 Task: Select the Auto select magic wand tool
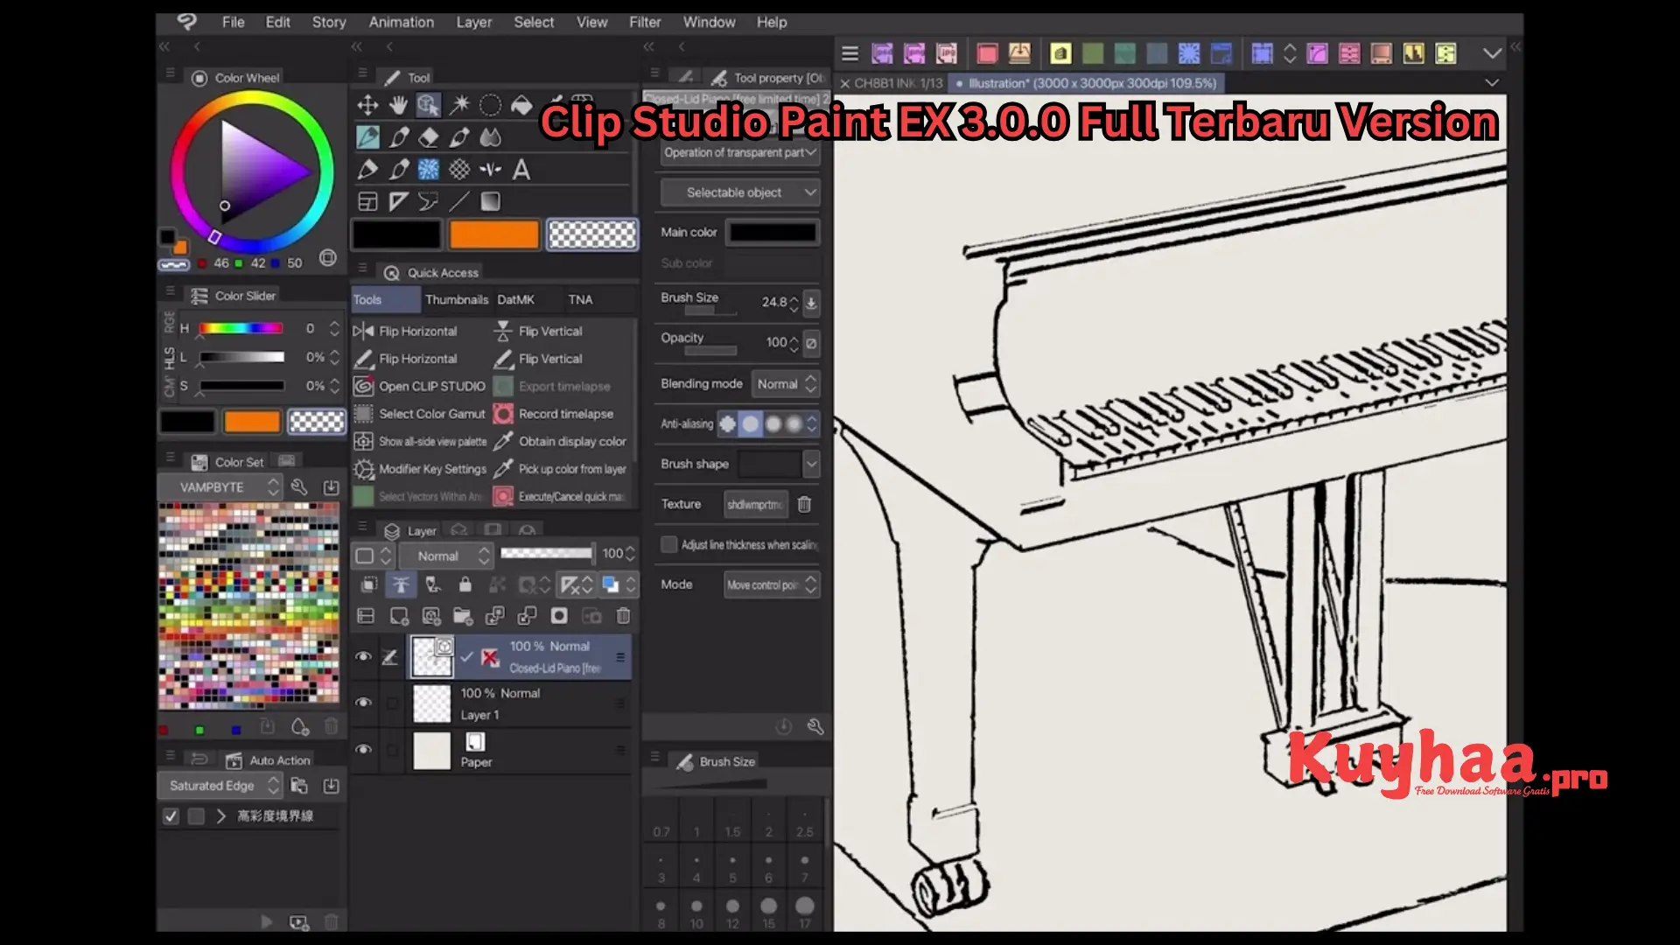tap(459, 106)
